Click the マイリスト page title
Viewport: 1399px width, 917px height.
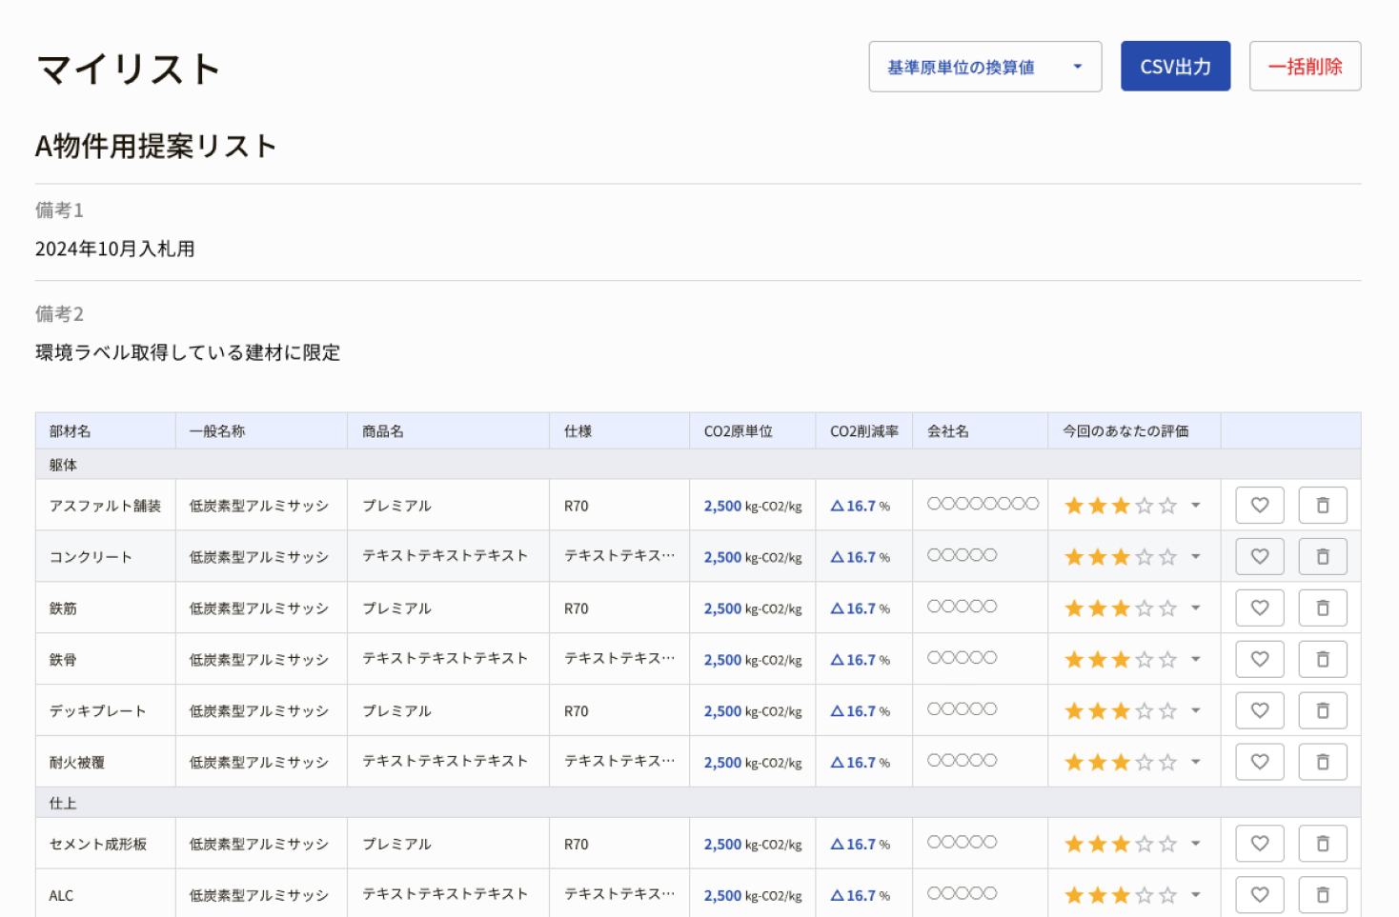[x=129, y=69]
